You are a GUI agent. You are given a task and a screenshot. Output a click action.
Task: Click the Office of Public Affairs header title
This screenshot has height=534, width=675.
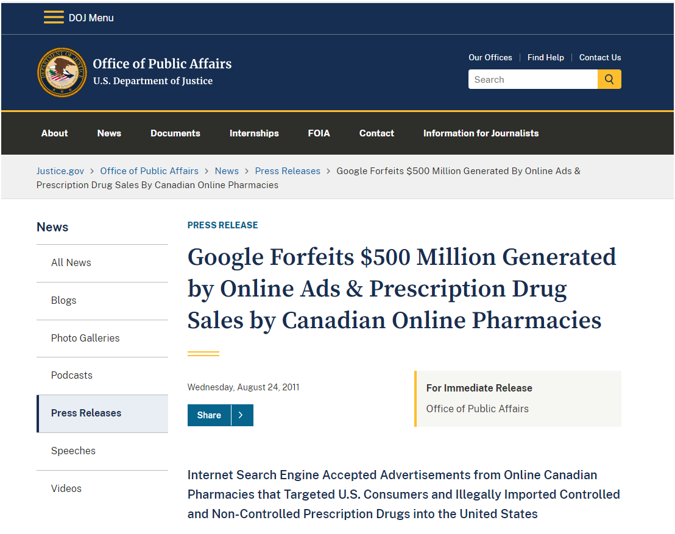coord(162,64)
